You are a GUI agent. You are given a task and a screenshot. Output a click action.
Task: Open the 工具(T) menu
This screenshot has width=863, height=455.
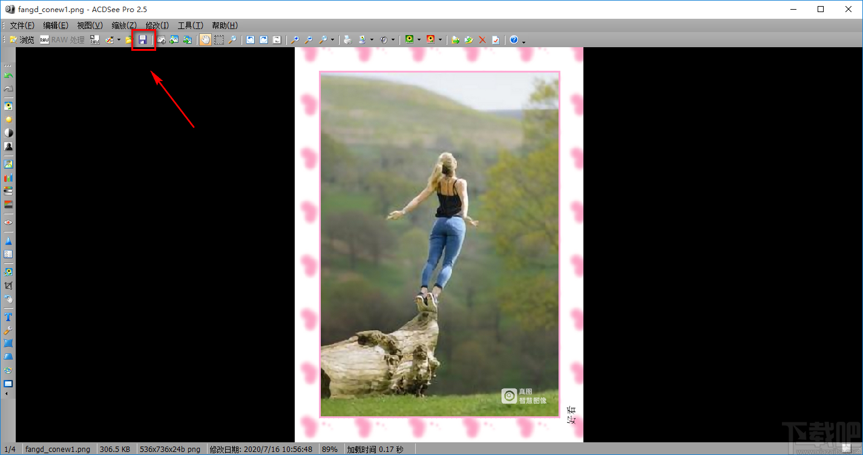(190, 25)
